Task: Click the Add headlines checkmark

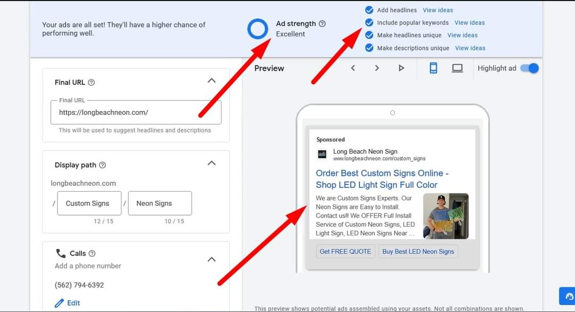Action: (369, 10)
